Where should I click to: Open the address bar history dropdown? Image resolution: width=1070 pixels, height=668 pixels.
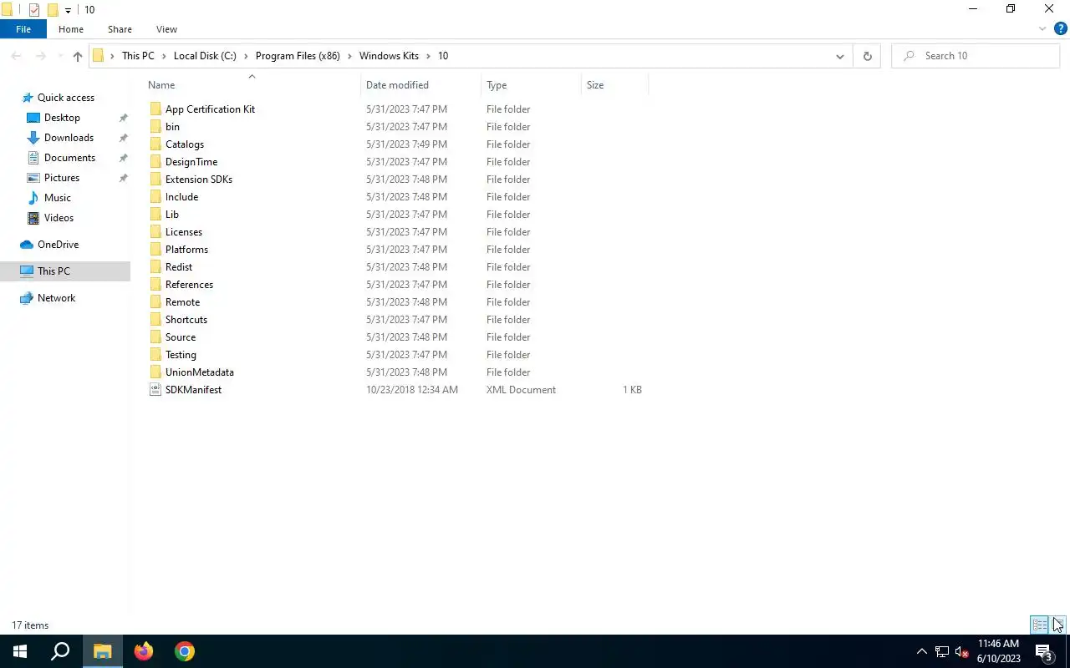coord(839,56)
